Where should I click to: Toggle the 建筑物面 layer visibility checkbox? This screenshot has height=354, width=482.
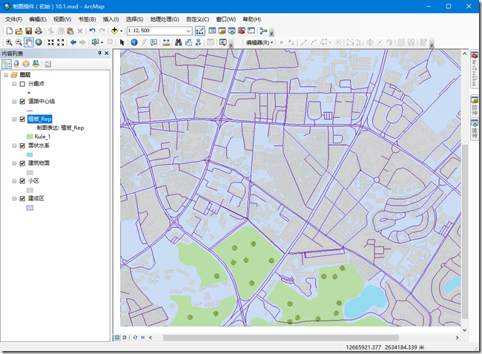(22, 163)
